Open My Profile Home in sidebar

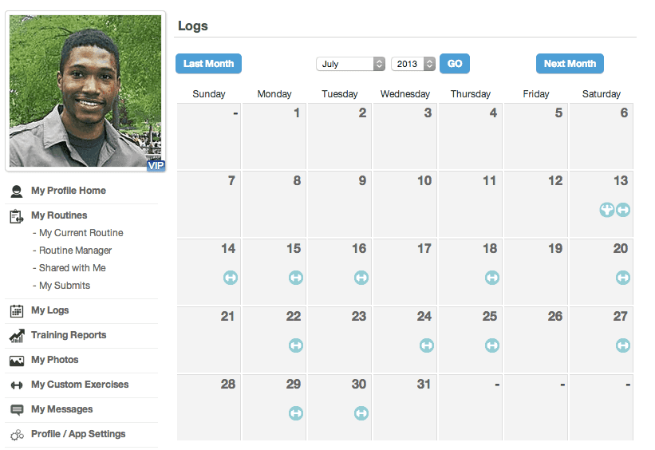[68, 191]
